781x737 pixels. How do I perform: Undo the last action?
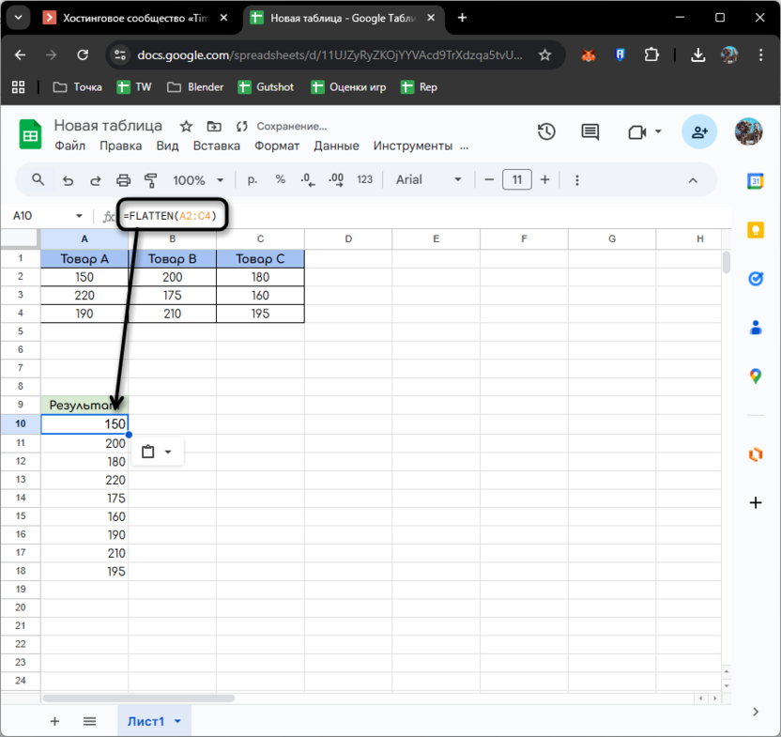click(x=68, y=180)
